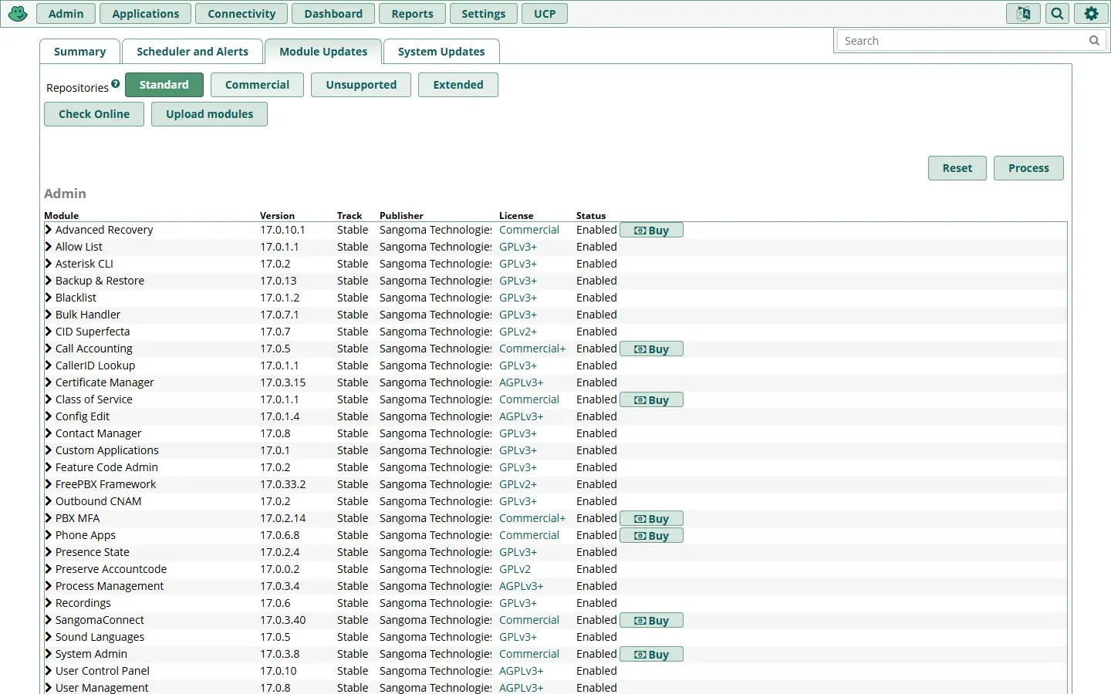
Task: Open the Admin menu
Action: coord(66,14)
